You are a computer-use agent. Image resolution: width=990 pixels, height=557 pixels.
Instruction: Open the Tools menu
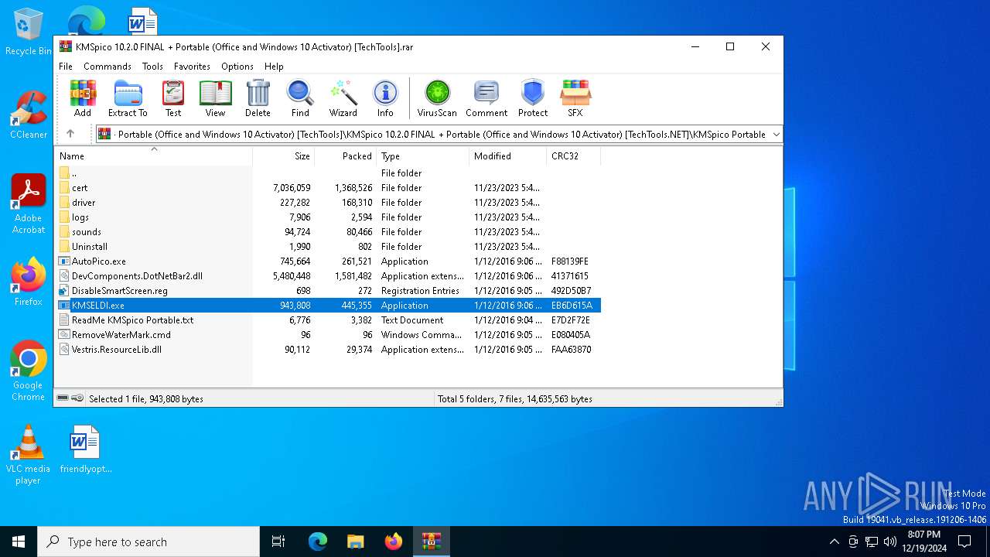[x=152, y=67]
